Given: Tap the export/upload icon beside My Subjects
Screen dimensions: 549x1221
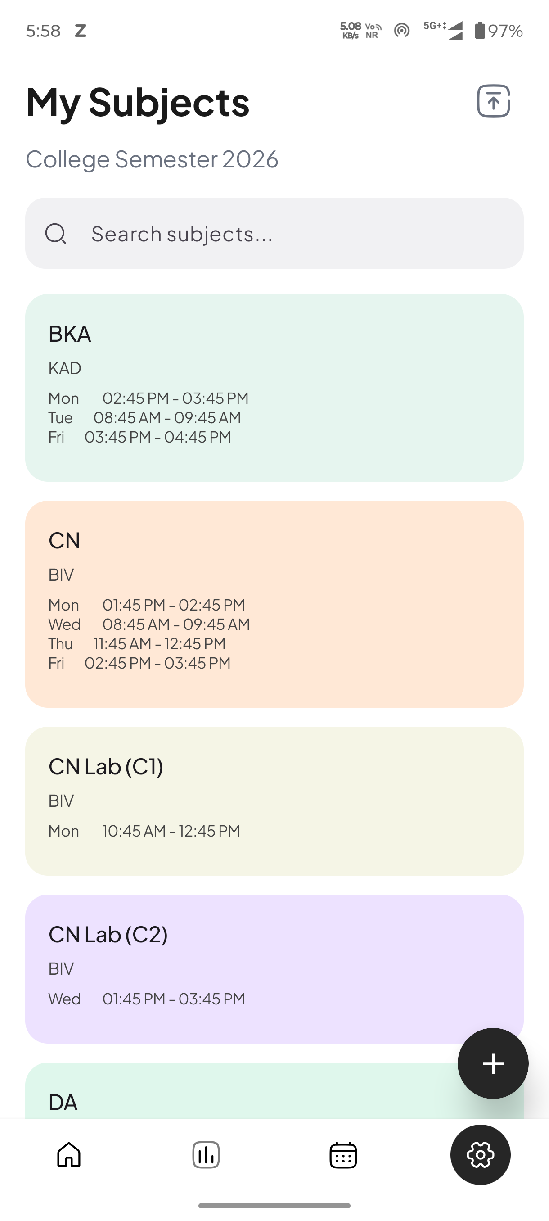Looking at the screenshot, I should (493, 101).
